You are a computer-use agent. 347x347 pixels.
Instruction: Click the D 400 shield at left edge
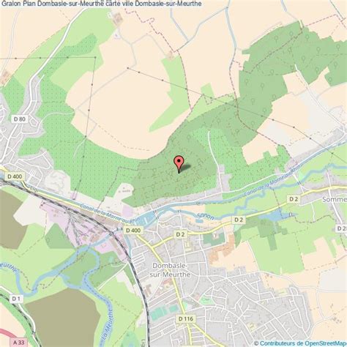click(15, 176)
